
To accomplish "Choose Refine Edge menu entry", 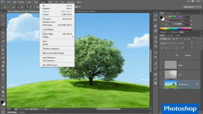I will (57, 34).
